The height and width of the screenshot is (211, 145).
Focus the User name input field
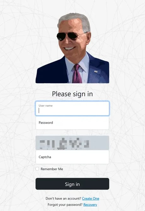tap(72, 108)
